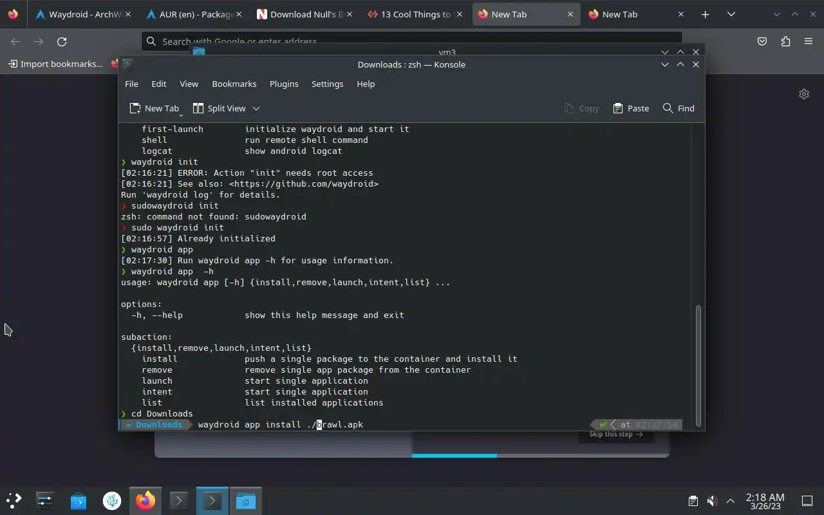824x515 pixels.
Task: Click the line cd Downloads
Action: coord(162,413)
